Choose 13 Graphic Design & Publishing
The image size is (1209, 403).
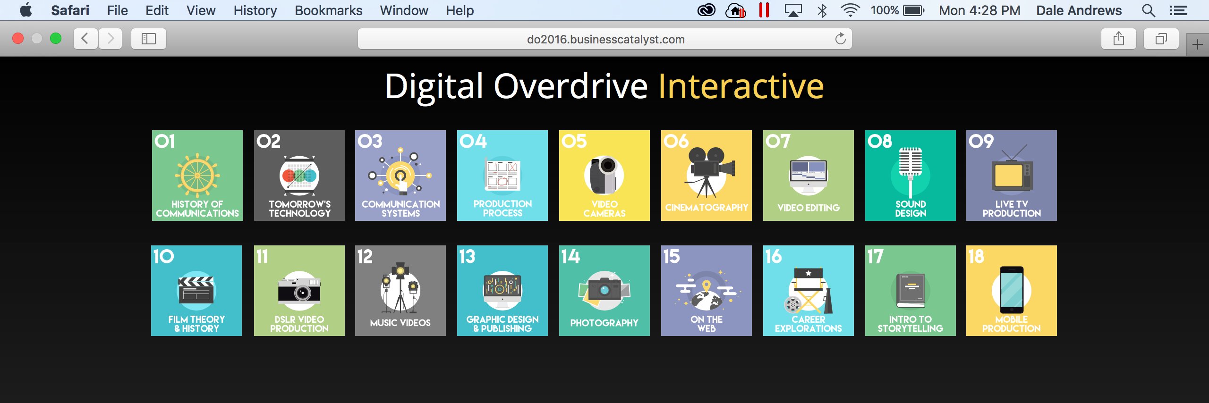(502, 291)
